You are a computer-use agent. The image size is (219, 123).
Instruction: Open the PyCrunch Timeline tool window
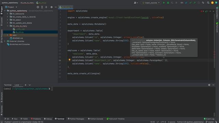click(x=116, y=119)
